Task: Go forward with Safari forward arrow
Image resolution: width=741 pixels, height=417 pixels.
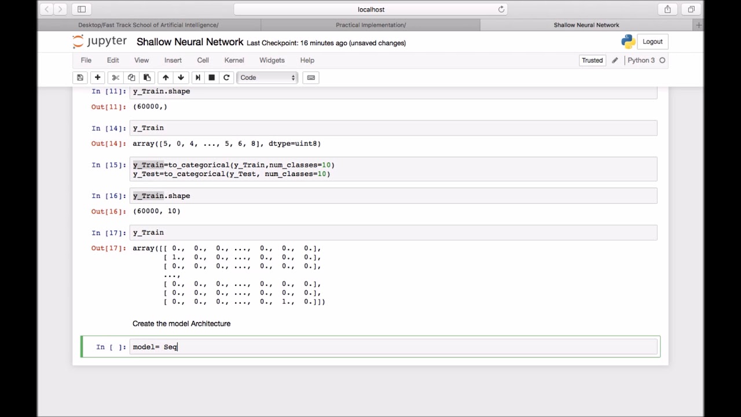Action: click(x=61, y=9)
